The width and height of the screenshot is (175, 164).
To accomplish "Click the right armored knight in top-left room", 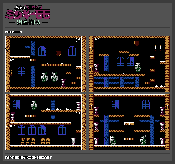I will (55, 77).
